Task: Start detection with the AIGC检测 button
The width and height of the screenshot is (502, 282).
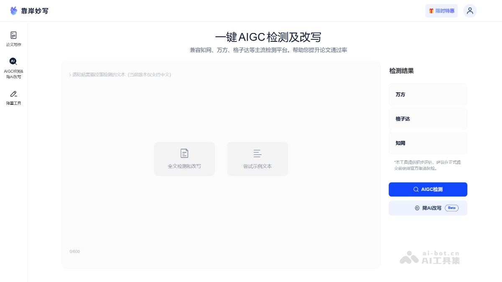Action: tap(428, 189)
